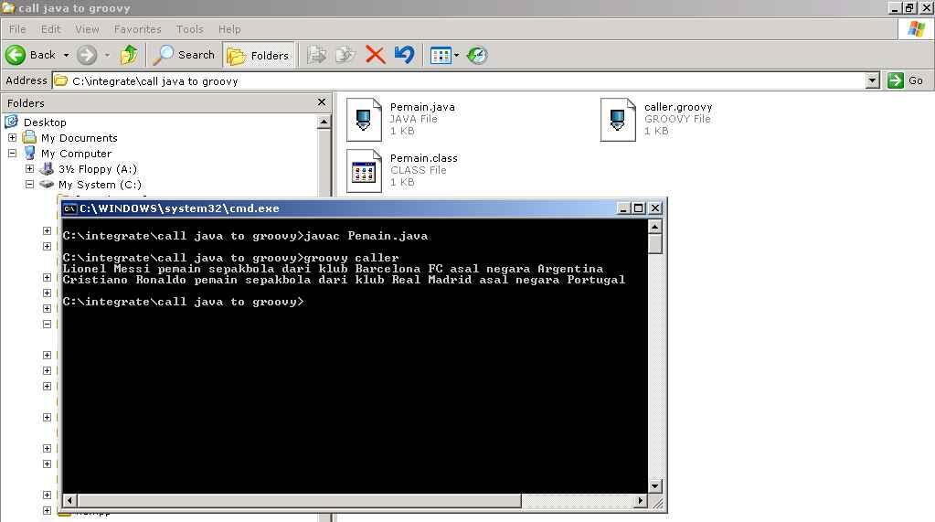This screenshot has width=935, height=522.
Task: Select 3½ Floppy (A:) drive
Action: (98, 169)
